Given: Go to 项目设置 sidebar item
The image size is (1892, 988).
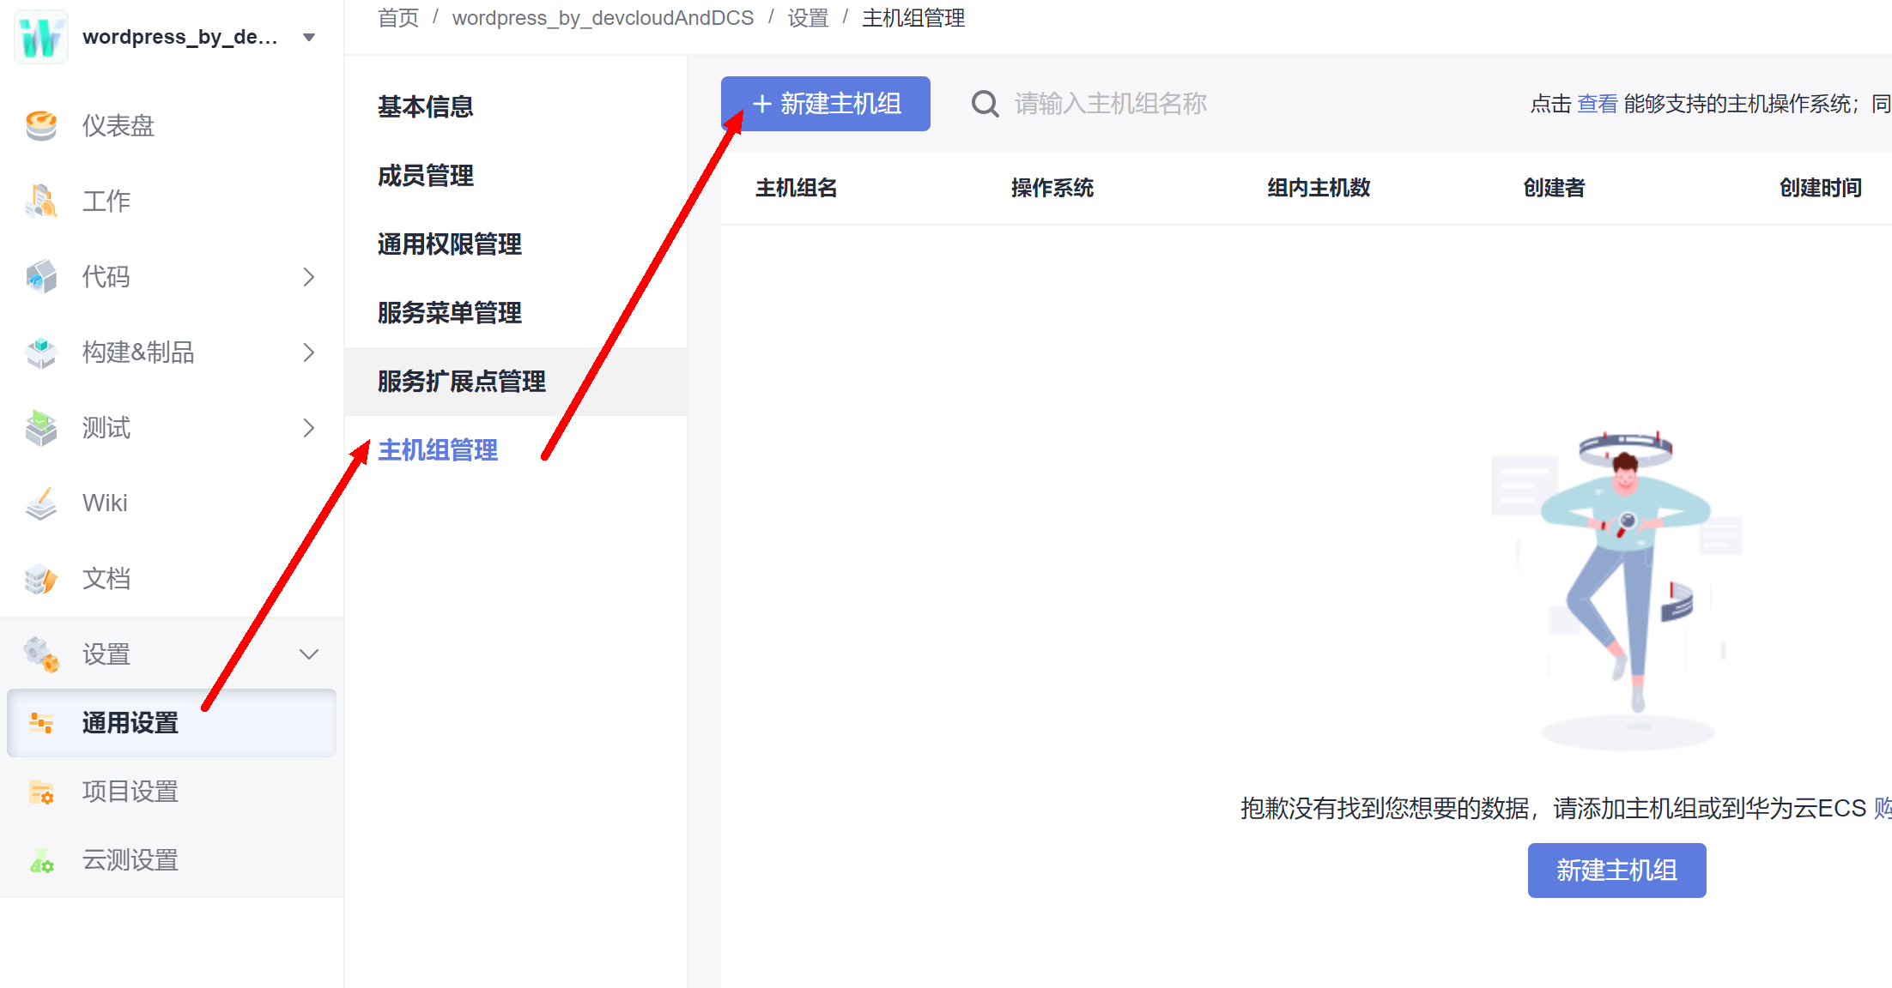Looking at the screenshot, I should coord(130,792).
